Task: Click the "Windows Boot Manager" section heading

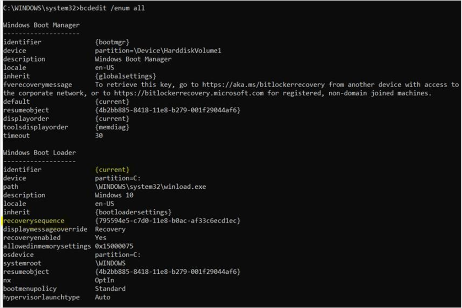Action: (41, 25)
